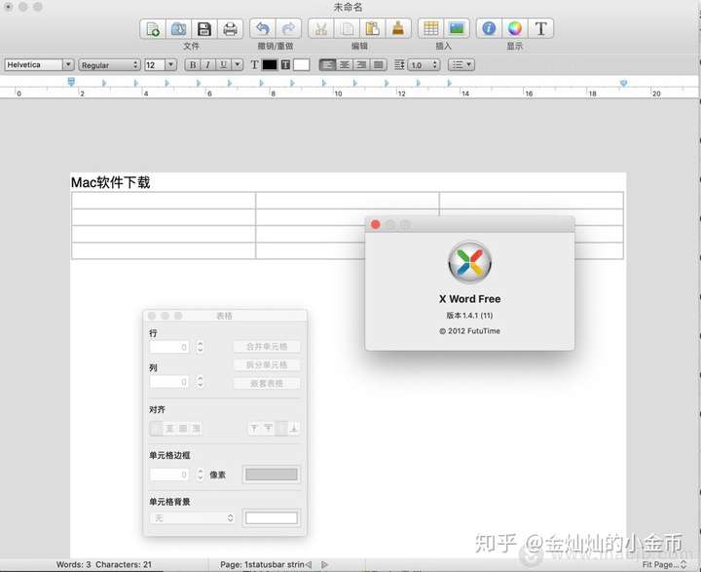The width and height of the screenshot is (701, 572).
Task: Undo the last action
Action: tap(263, 28)
